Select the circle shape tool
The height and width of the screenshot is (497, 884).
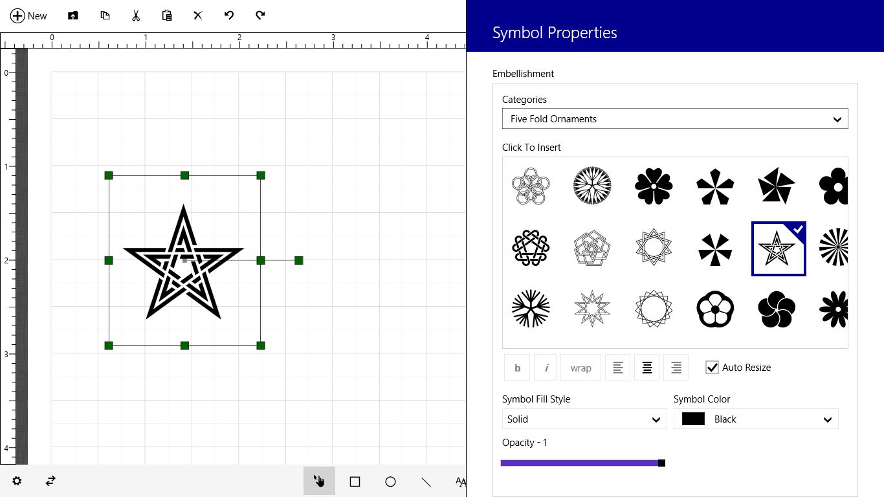click(390, 481)
